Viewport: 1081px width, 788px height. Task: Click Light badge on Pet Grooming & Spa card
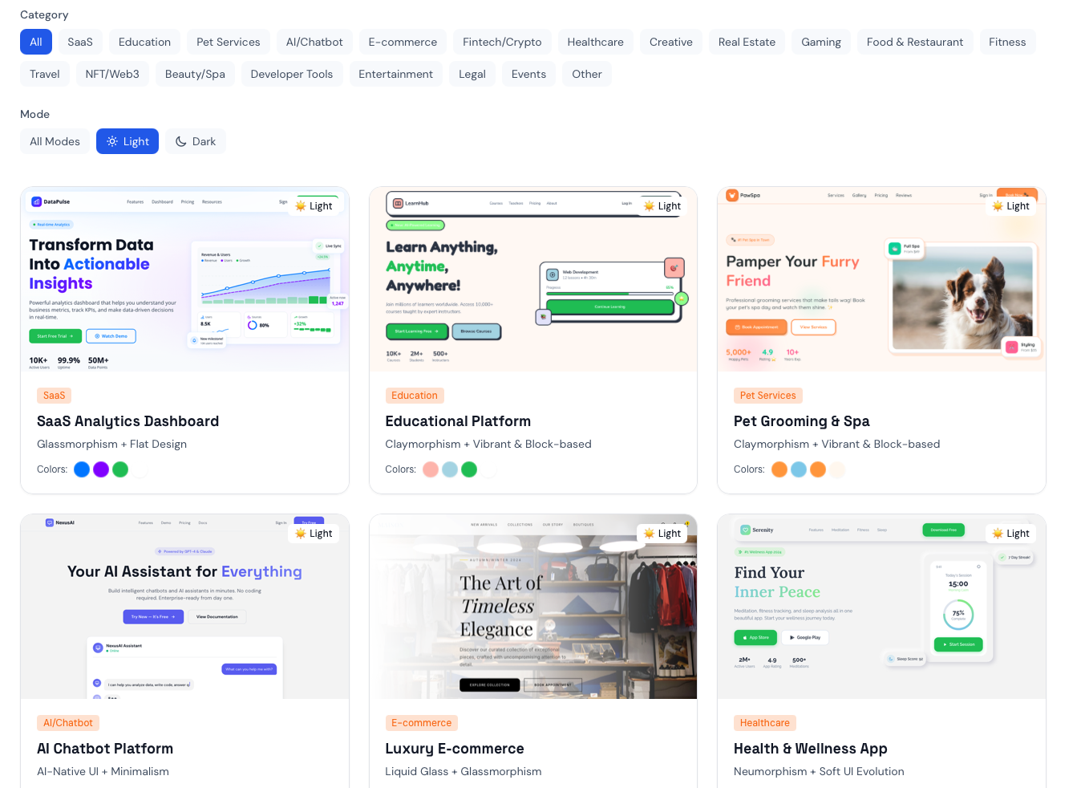(x=1010, y=206)
